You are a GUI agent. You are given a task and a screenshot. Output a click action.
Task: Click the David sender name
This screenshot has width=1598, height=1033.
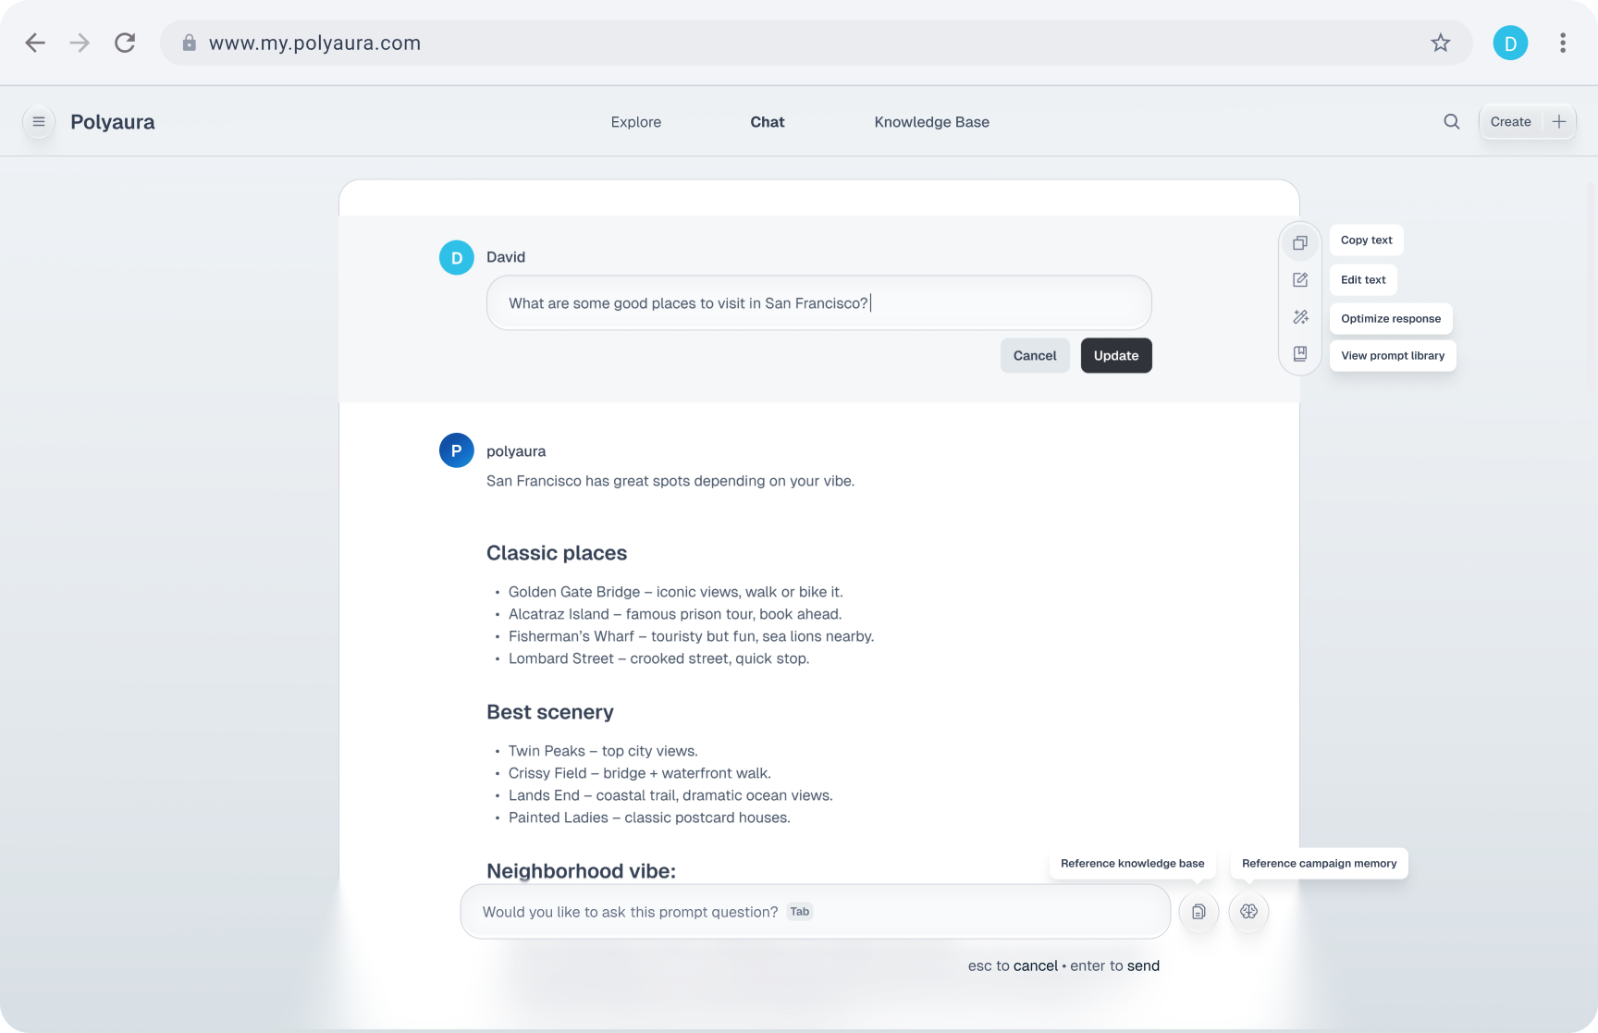(506, 257)
